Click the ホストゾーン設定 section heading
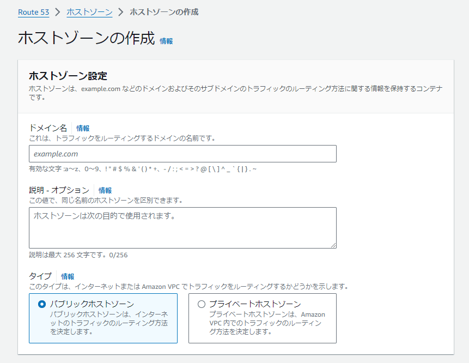The width and height of the screenshot is (469, 363). (x=68, y=76)
